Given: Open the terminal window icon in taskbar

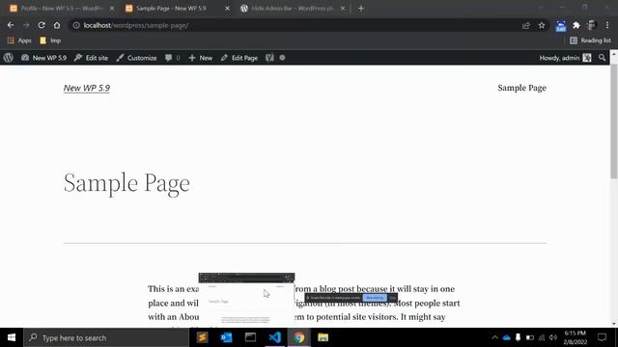Looking at the screenshot, I should click(251, 337).
